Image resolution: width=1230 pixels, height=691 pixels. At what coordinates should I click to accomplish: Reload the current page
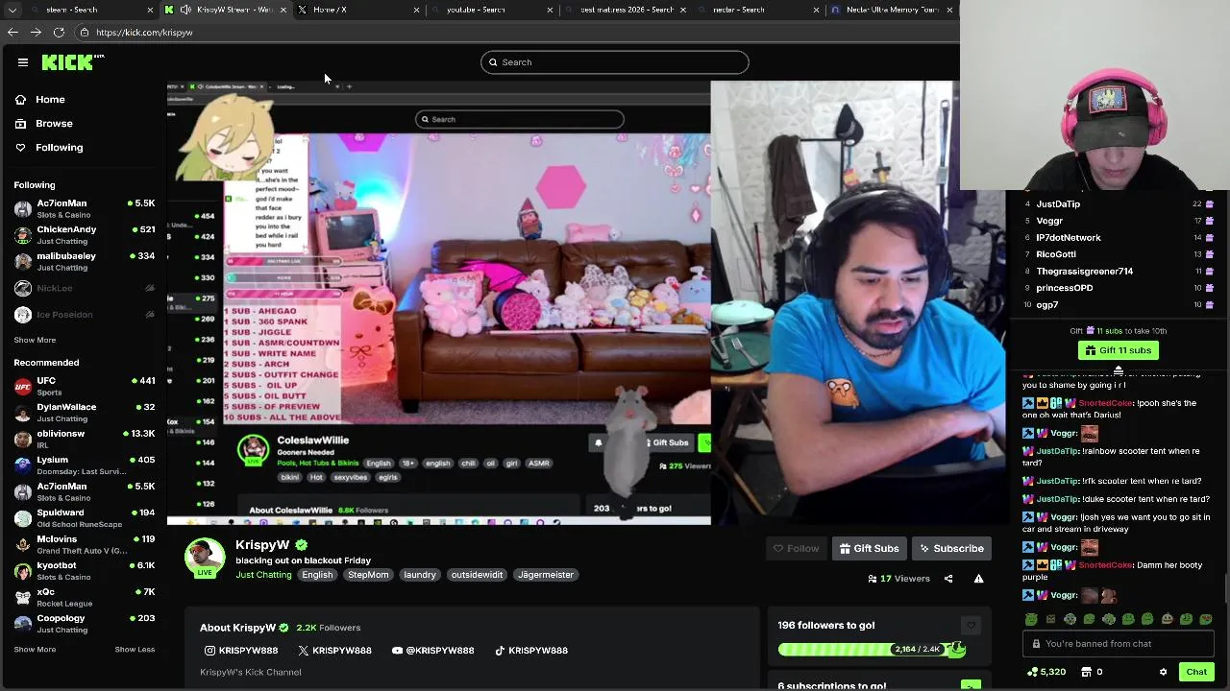pyautogui.click(x=59, y=32)
